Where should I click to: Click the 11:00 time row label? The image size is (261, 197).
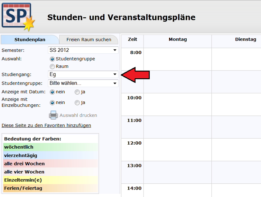(134, 120)
